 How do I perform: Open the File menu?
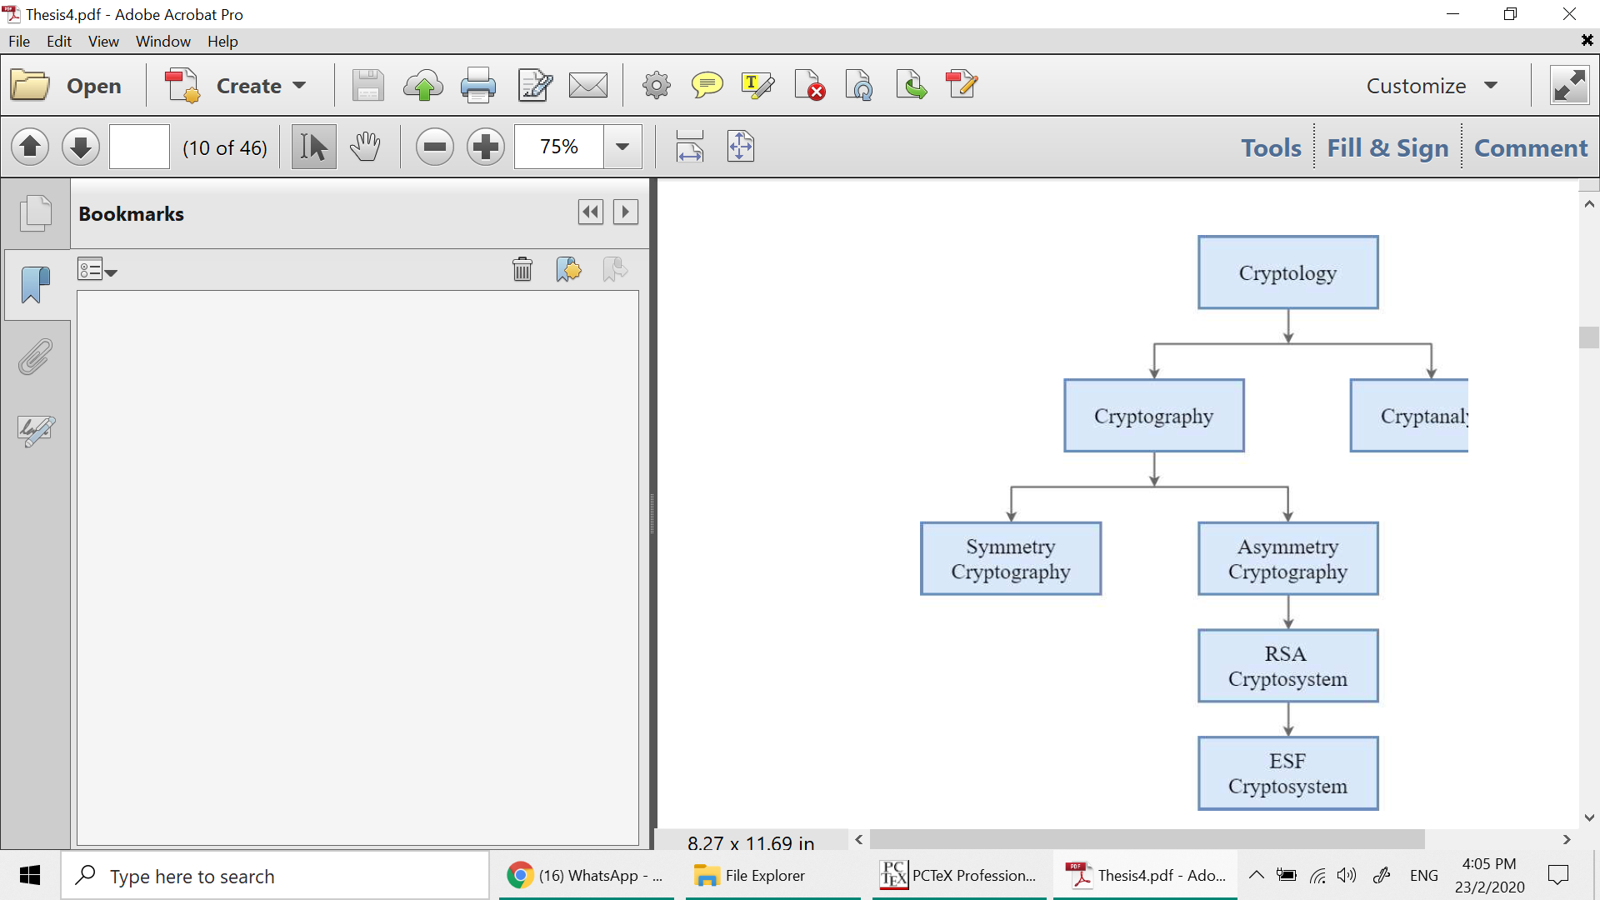tap(19, 41)
